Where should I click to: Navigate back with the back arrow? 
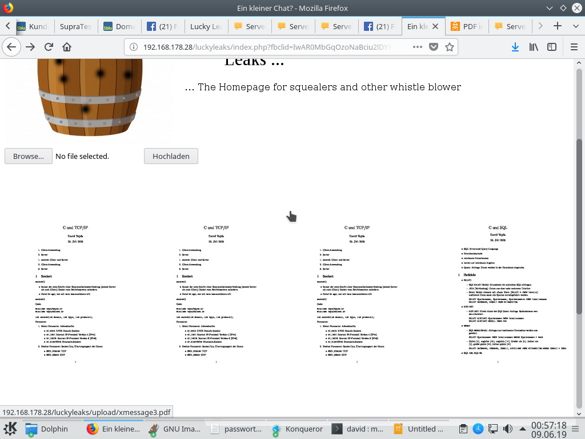(x=11, y=47)
